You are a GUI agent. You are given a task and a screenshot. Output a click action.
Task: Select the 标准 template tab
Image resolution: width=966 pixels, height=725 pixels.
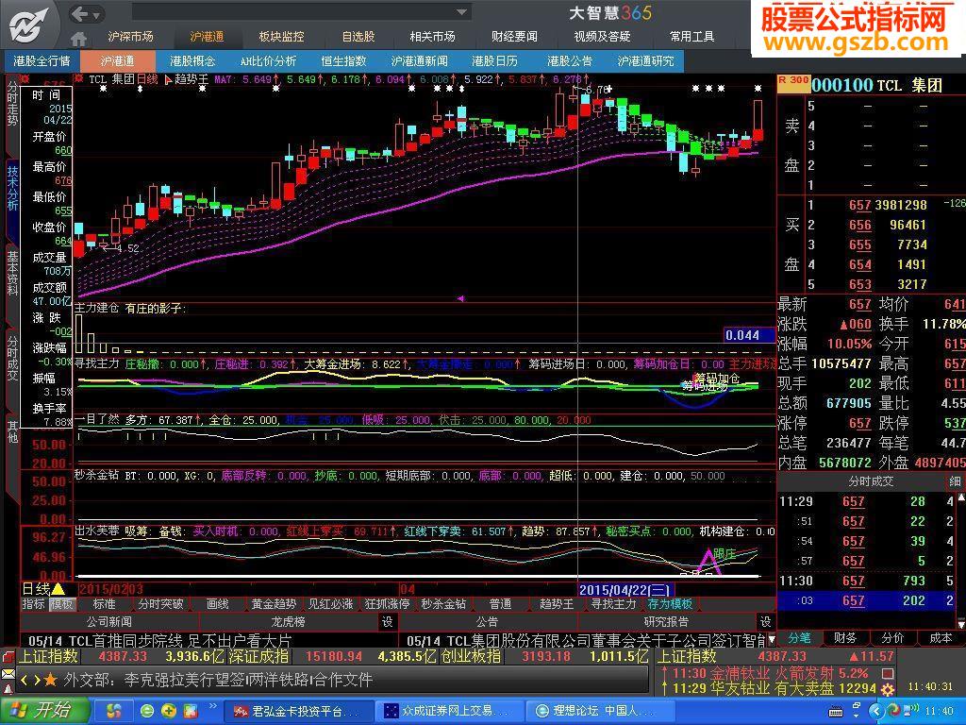[x=104, y=604]
